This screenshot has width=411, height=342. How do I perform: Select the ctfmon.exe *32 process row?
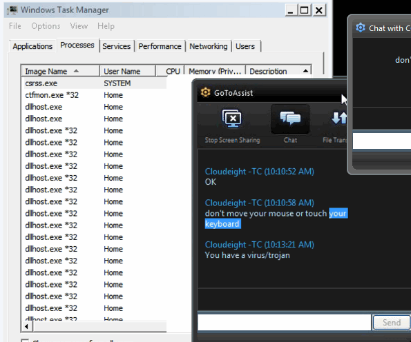pyautogui.click(x=94, y=95)
